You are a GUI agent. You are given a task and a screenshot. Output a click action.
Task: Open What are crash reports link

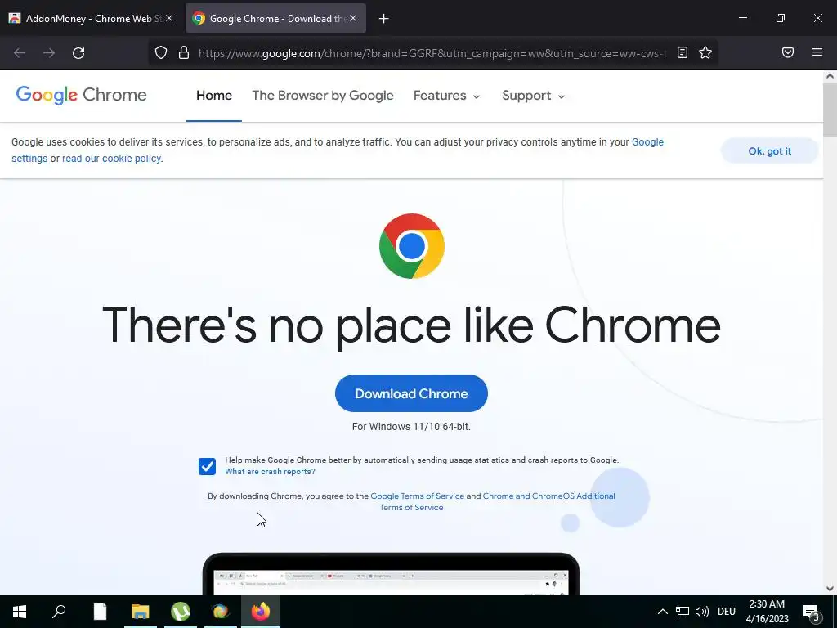click(x=270, y=472)
